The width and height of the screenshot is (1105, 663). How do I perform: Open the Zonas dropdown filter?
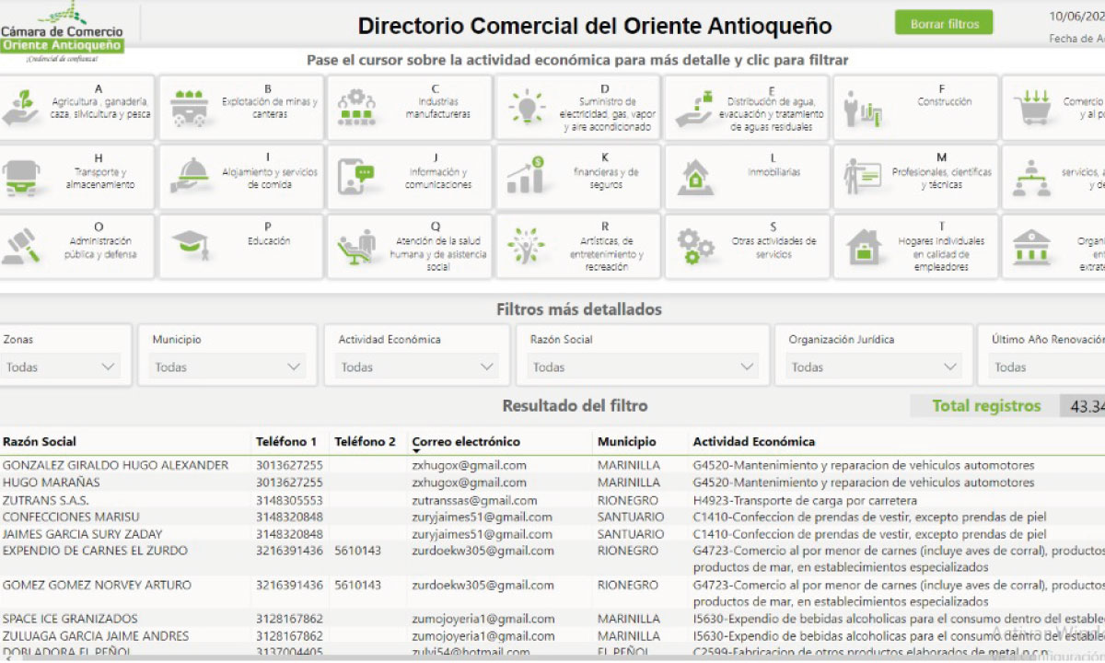point(61,366)
